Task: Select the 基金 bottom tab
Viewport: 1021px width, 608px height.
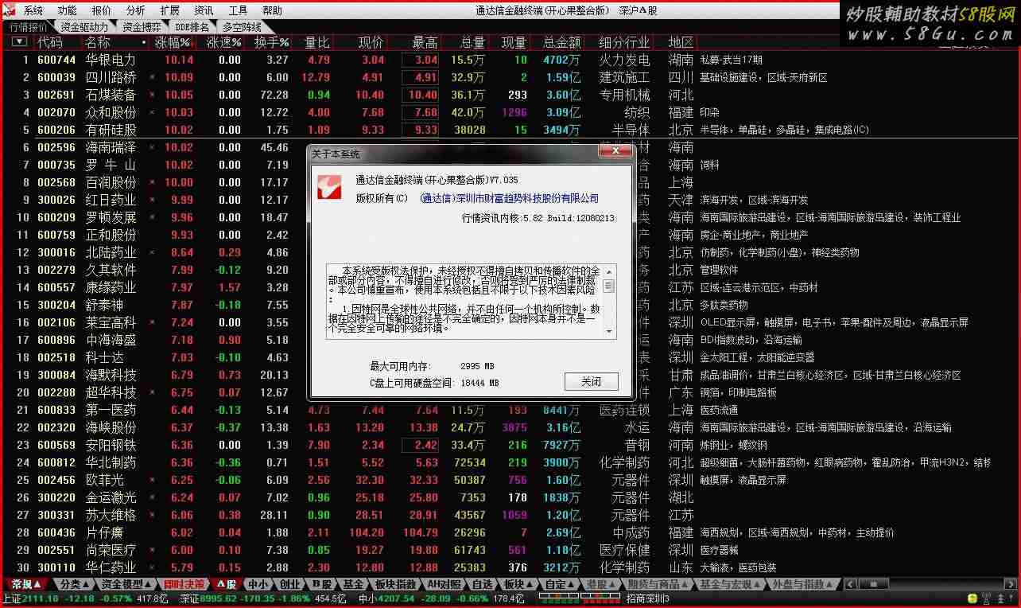Action: point(353,585)
